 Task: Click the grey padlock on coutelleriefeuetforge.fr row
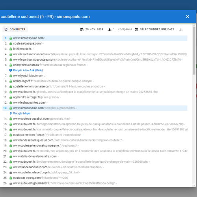pyautogui.click(x=11, y=173)
